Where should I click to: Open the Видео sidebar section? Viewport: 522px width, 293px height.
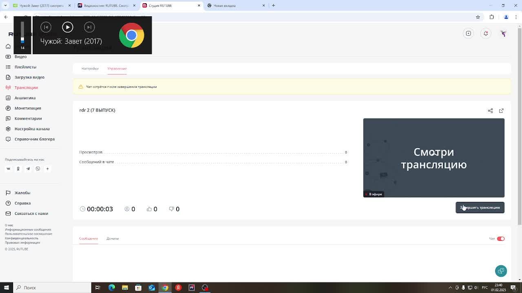[x=20, y=57]
